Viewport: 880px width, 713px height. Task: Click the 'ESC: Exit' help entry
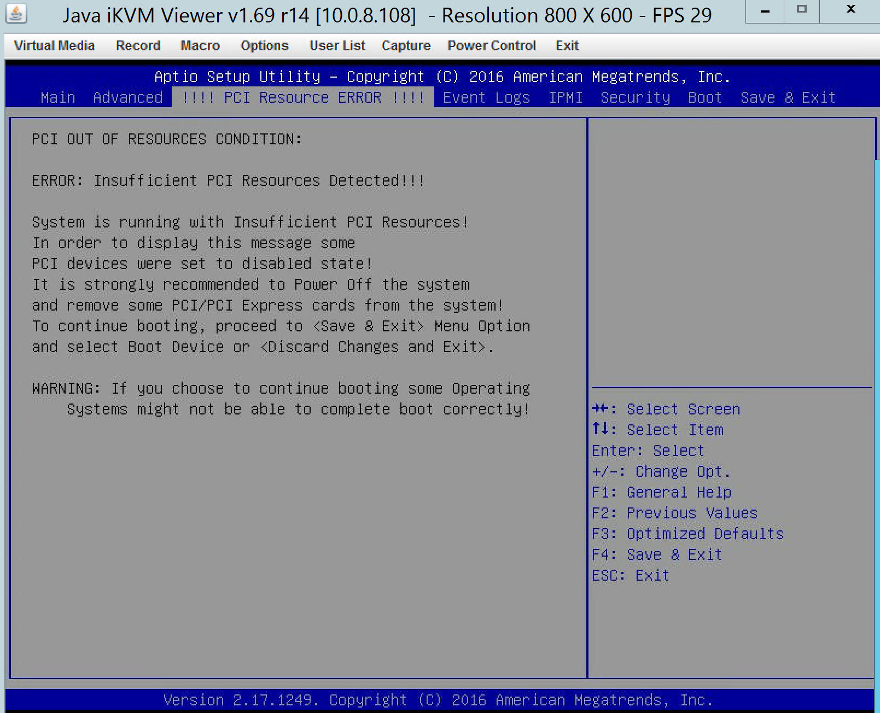pyautogui.click(x=631, y=575)
